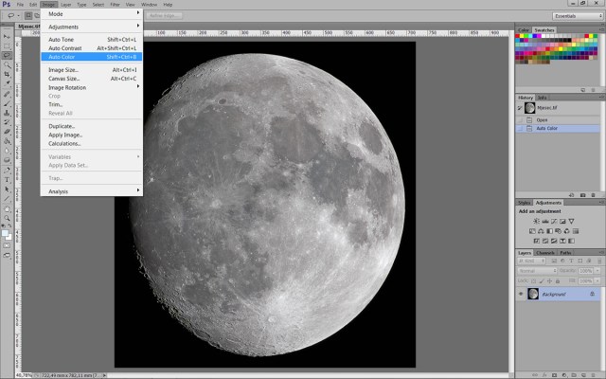The image size is (606, 379).
Task: Toggle history brush source for Mjesec.tif snapshot
Action: [520, 108]
